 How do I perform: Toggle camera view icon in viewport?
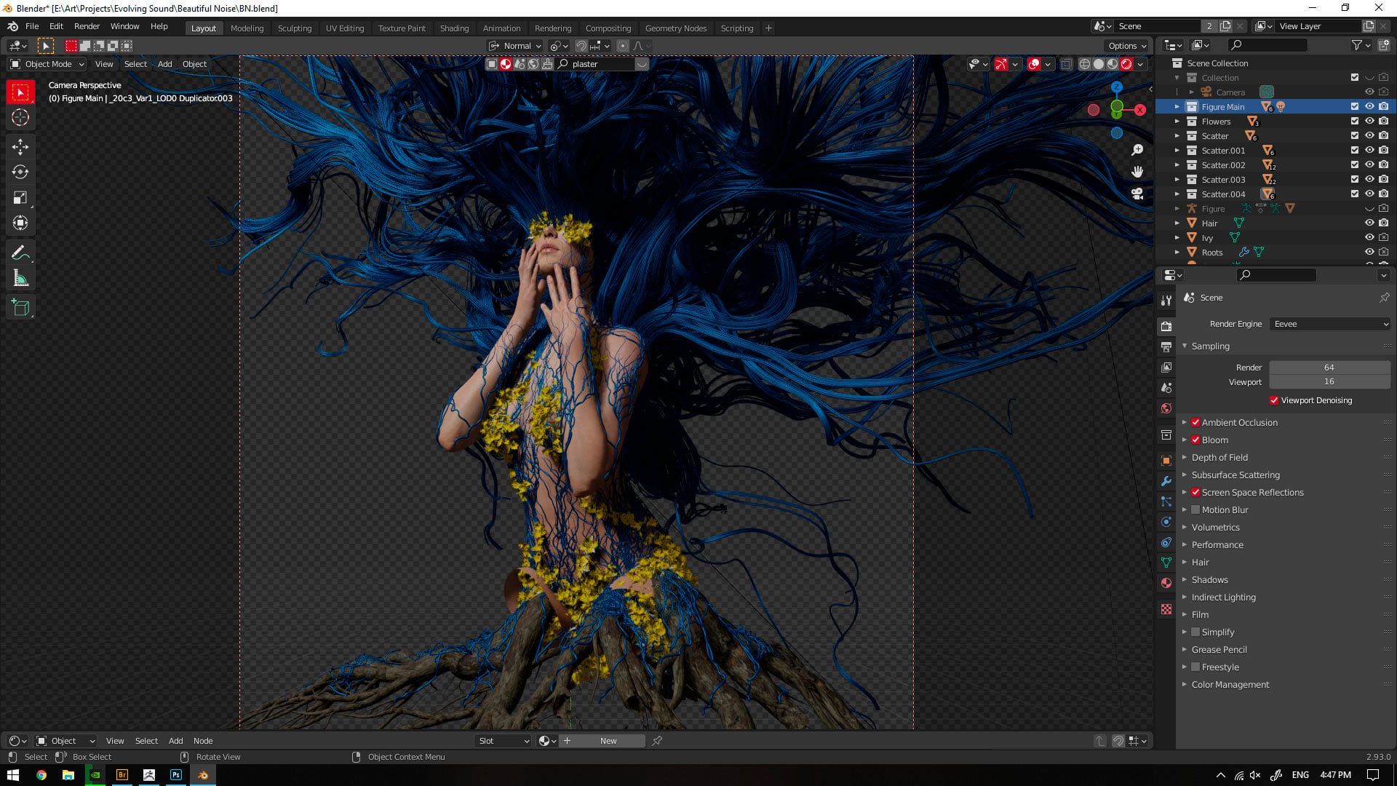(x=1137, y=194)
